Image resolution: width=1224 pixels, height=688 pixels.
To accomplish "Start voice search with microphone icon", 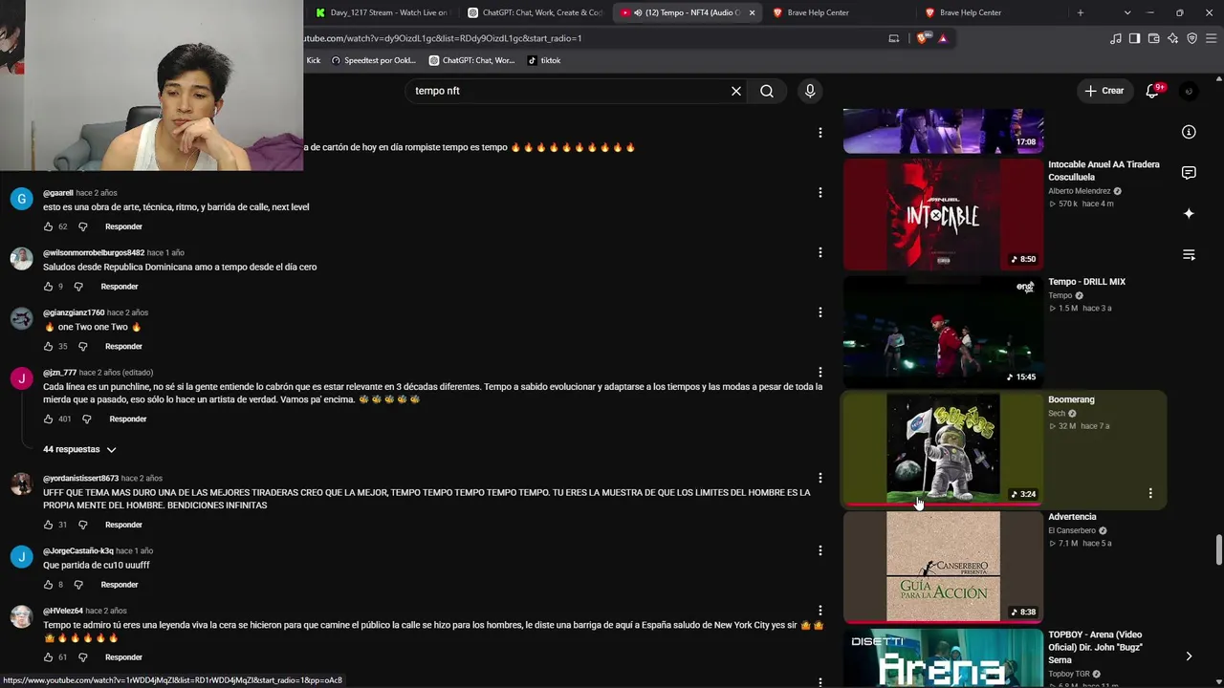I will pyautogui.click(x=810, y=91).
